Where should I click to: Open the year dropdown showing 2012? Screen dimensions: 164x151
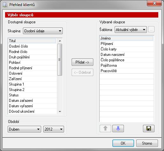(x=53, y=129)
